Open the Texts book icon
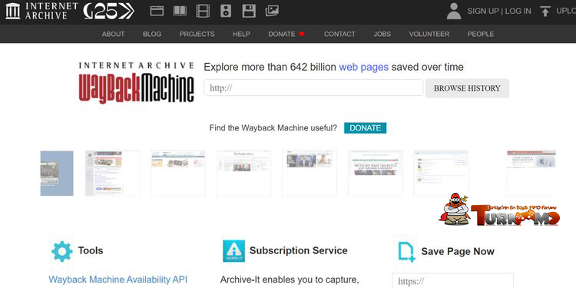Viewport: 576px width, 288px height. [x=180, y=11]
